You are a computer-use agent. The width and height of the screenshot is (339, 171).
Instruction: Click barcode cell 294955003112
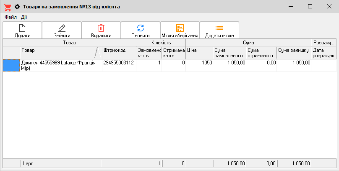(x=119, y=63)
